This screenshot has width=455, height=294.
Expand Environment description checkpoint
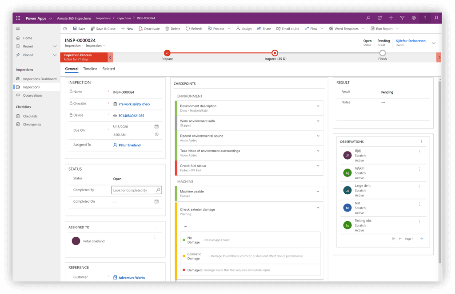pyautogui.click(x=318, y=106)
